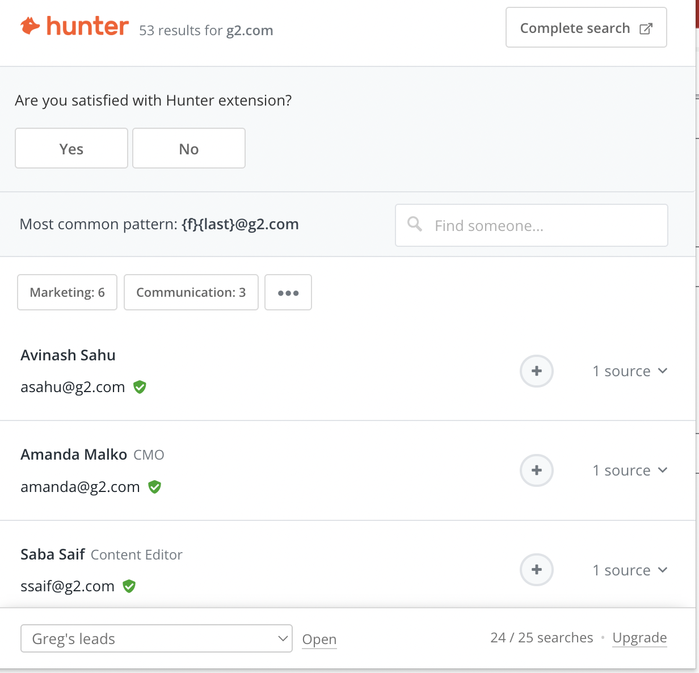Click the search magnifier icon
699x673 pixels.
pos(415,225)
